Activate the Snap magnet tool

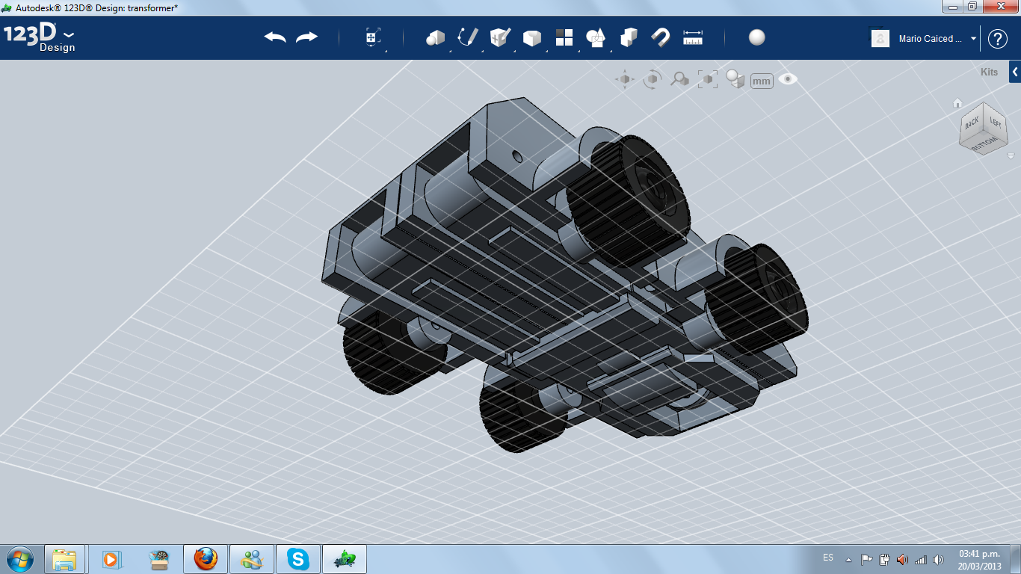661,37
